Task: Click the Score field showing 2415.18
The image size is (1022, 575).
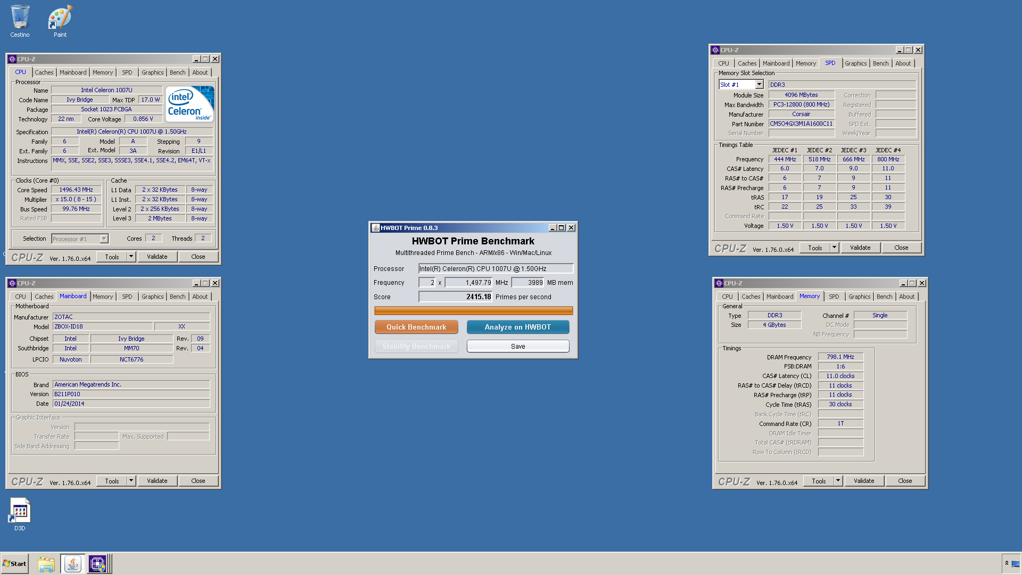Action: coord(455,297)
